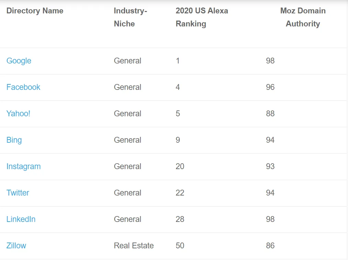Viewport: 348px width, 260px height.
Task: Click the Twitter directory link
Action: coord(18,193)
